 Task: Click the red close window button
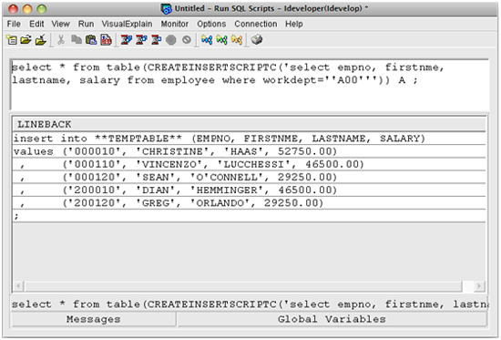pos(13,8)
